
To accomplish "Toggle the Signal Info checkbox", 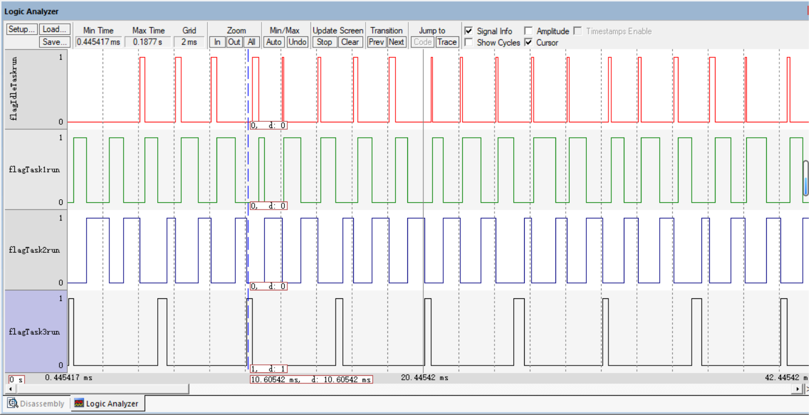I will [468, 31].
